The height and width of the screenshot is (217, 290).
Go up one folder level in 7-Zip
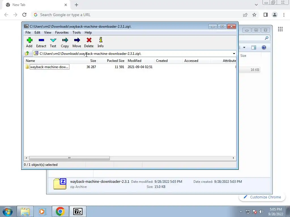27,53
